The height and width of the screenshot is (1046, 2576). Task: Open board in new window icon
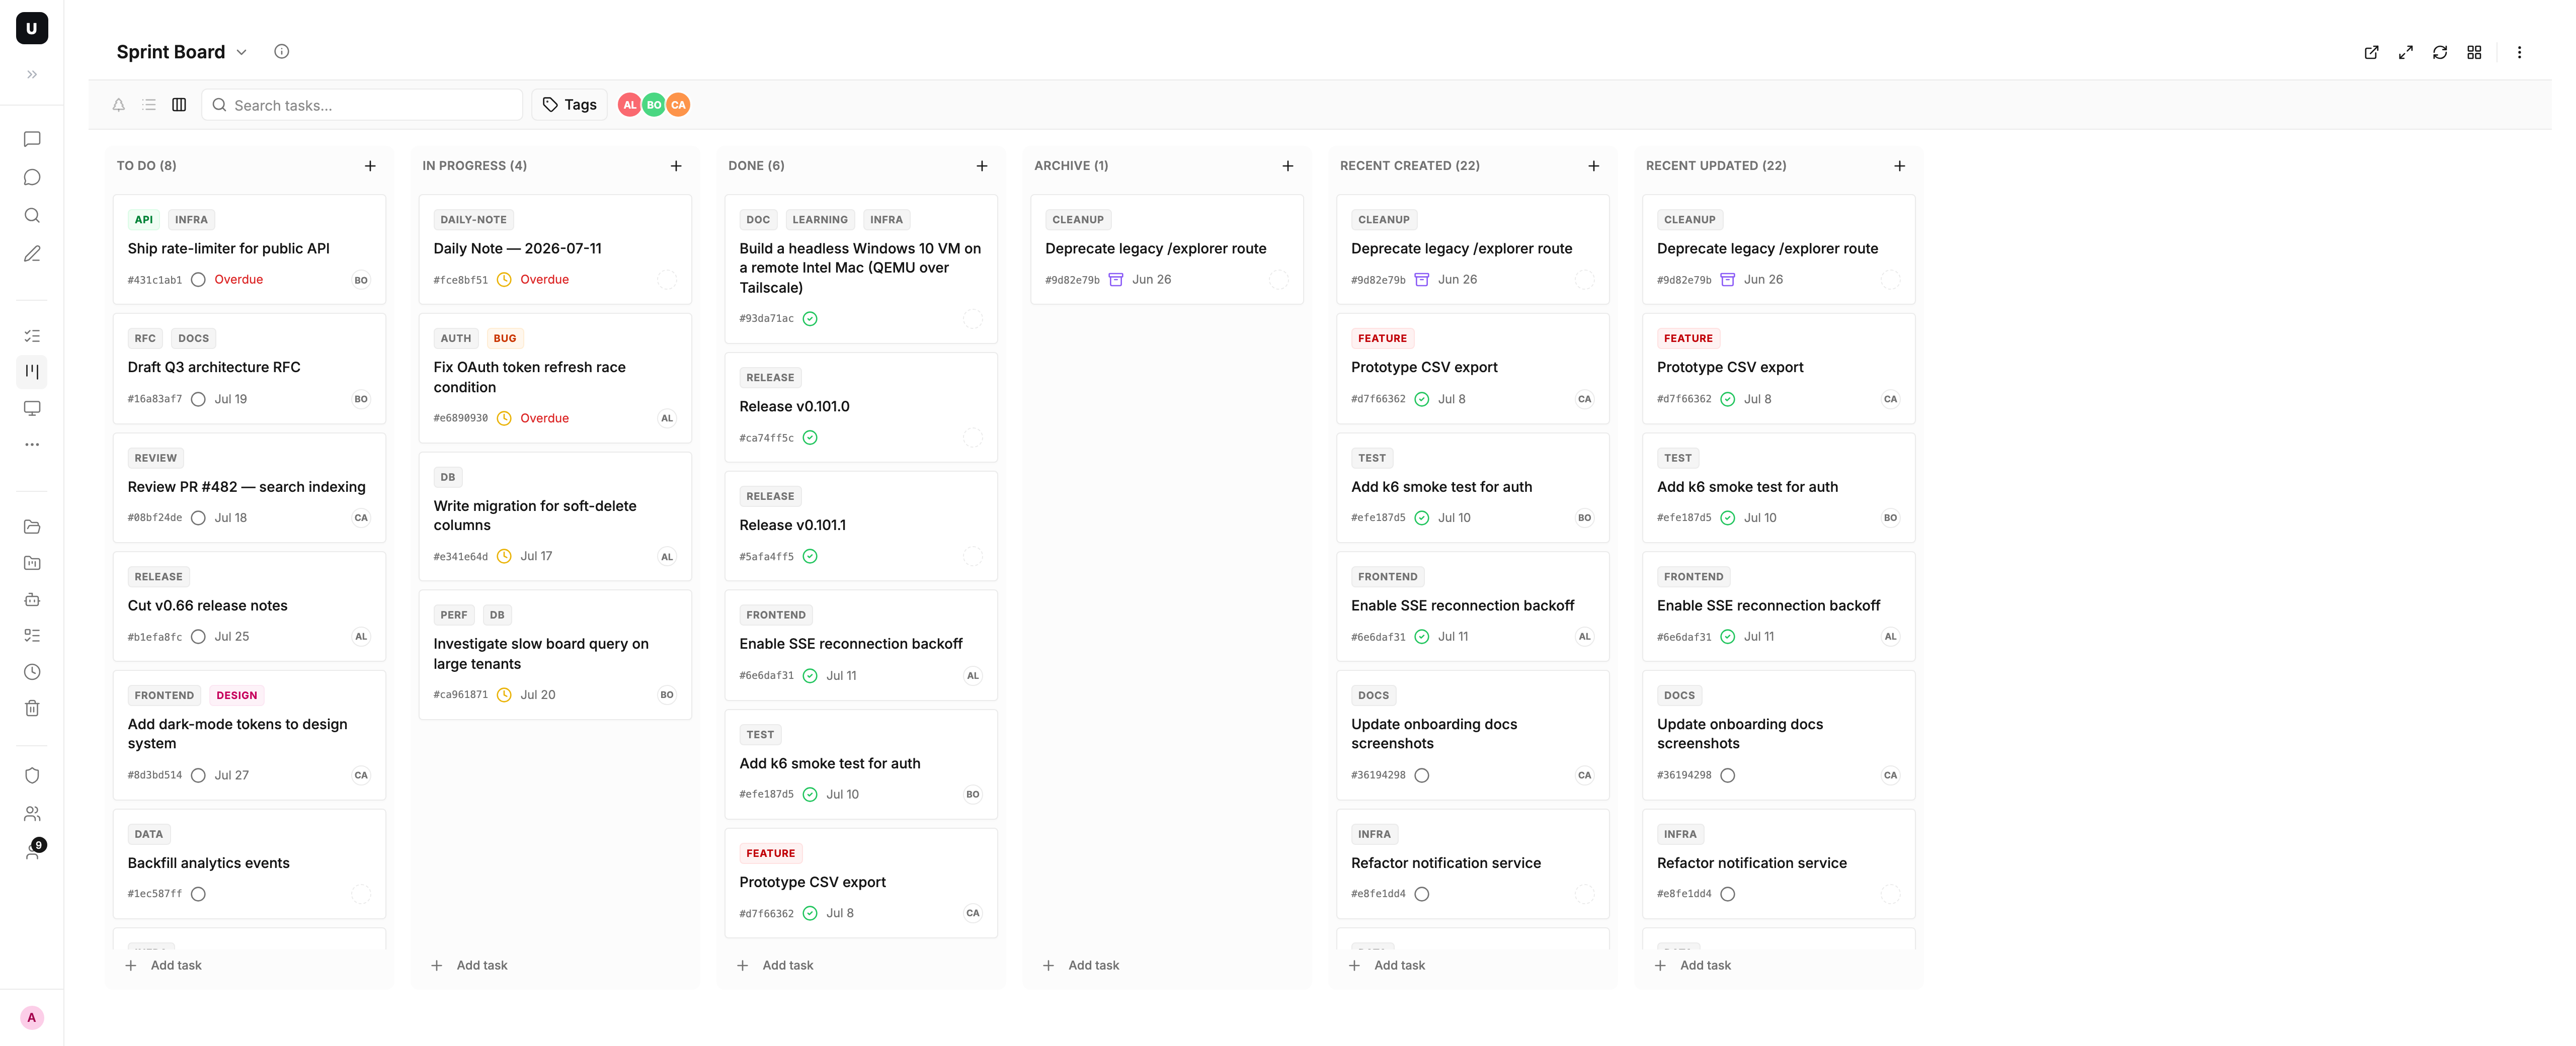tap(2371, 52)
